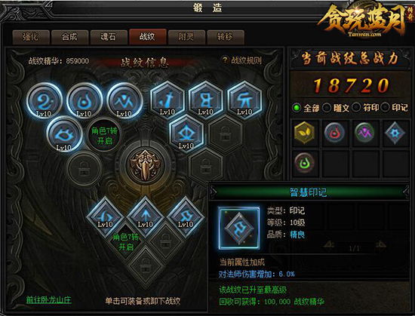Select the green flame circular rune in inventory
415x316 pixels.
pyautogui.click(x=304, y=162)
